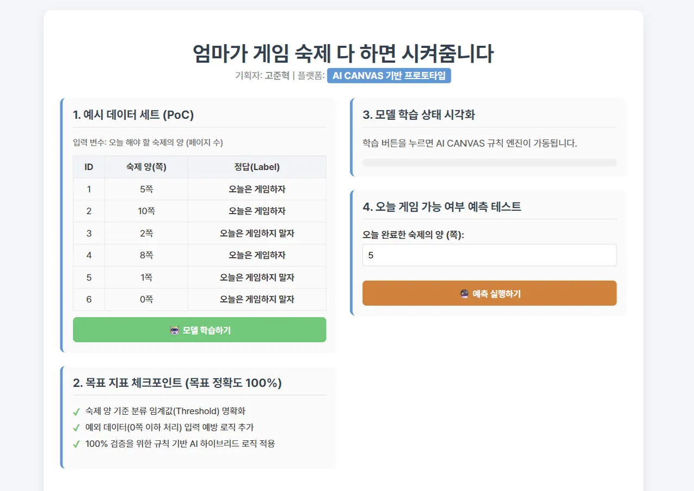Click the heading 1. 예시 데이터 세트 (PoC)
The height and width of the screenshot is (491, 694).
click(x=133, y=114)
